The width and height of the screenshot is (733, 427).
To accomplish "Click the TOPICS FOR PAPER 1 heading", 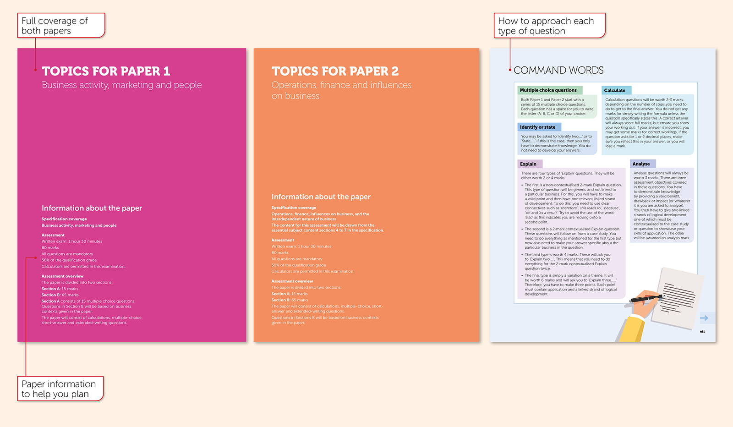I will pos(106,71).
